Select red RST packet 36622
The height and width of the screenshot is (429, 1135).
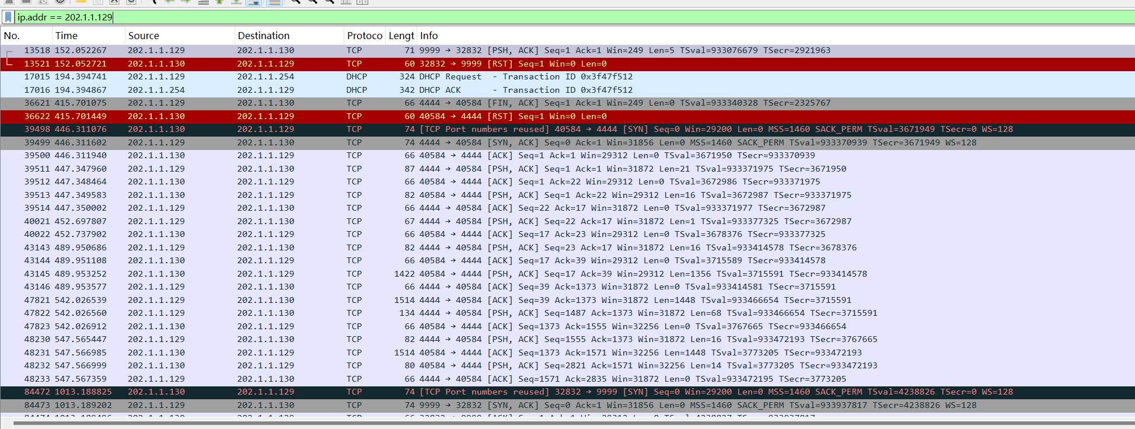click(567, 116)
